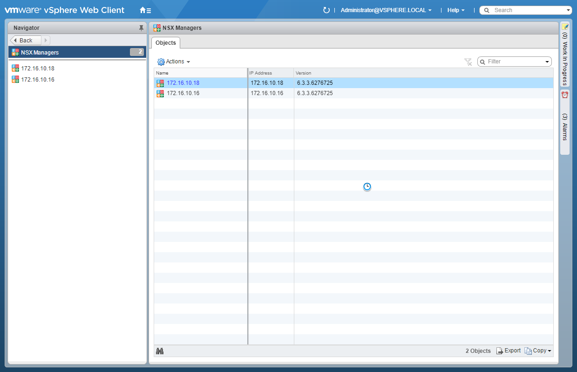Select the Objects tab
The width and height of the screenshot is (577, 372).
click(166, 43)
